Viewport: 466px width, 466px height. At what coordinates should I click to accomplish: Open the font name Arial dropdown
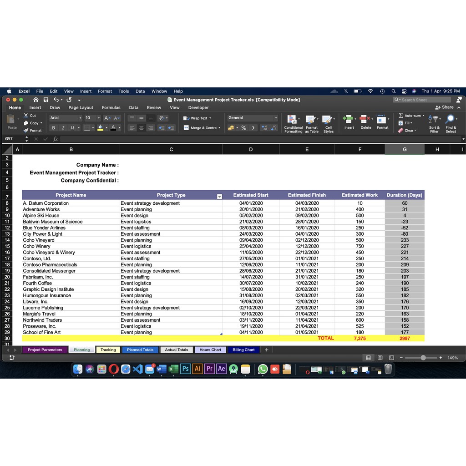(x=80, y=118)
